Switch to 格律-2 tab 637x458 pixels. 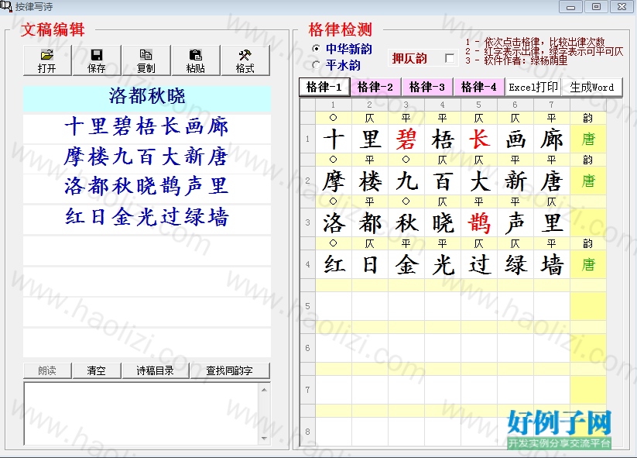point(375,87)
